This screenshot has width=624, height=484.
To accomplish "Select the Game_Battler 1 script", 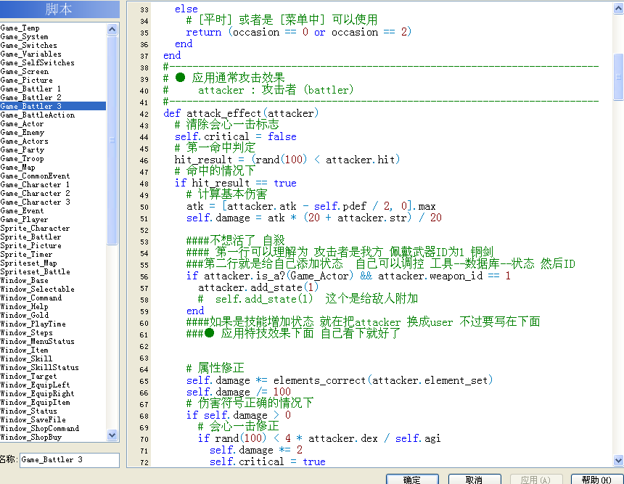I will (30, 89).
